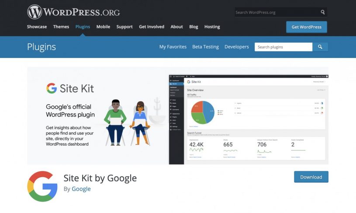Go to the Themes section
Viewport: 356px width, 213px height.
pos(61,27)
